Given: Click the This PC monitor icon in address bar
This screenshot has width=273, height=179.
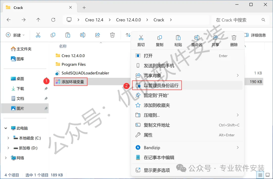Looking at the screenshot, I should tap(69, 20).
